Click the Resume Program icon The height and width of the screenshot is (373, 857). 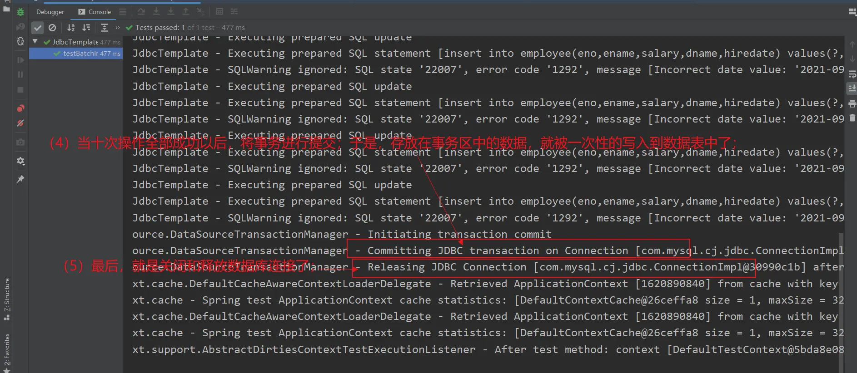point(20,60)
